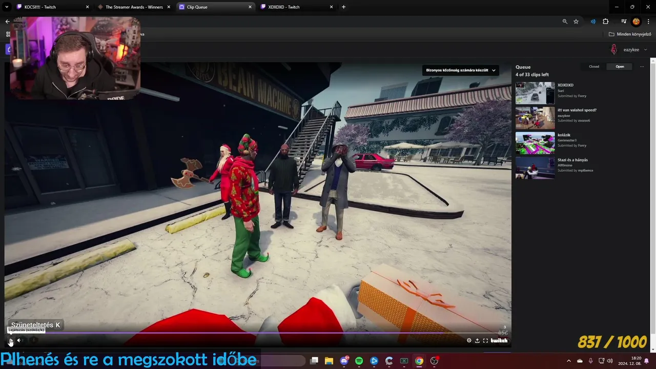
Task: Open the Chrome extensions puzzle icon
Action: coord(606,22)
